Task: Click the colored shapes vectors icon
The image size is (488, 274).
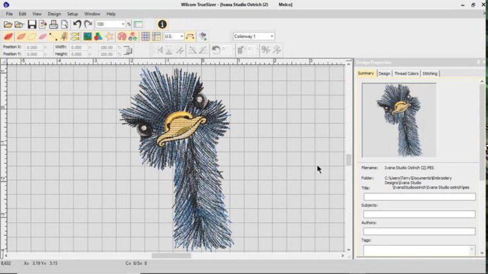Action: coord(98,36)
